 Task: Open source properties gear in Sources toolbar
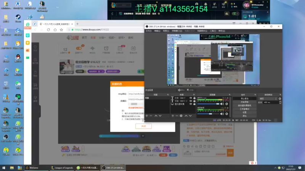[x=181, y=116]
